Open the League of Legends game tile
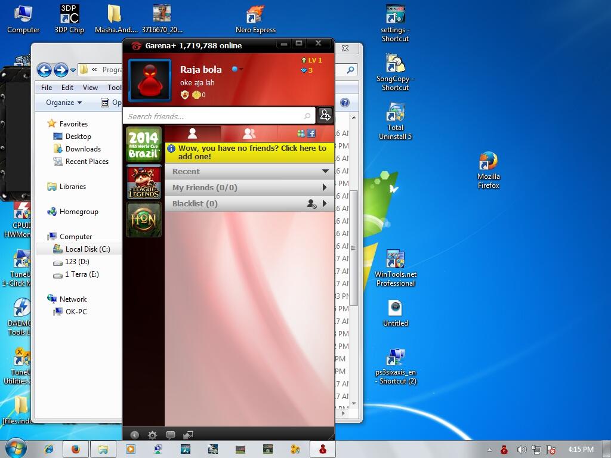 click(x=144, y=182)
